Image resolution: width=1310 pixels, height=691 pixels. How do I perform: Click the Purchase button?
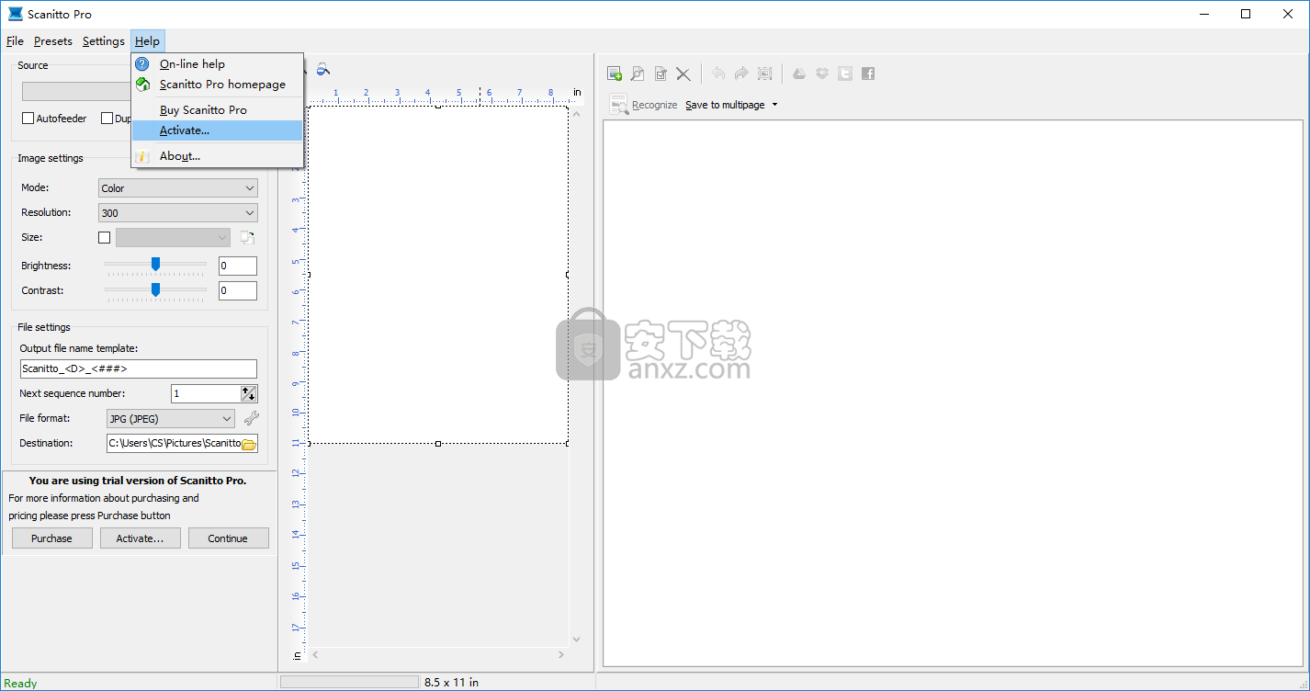tap(52, 538)
